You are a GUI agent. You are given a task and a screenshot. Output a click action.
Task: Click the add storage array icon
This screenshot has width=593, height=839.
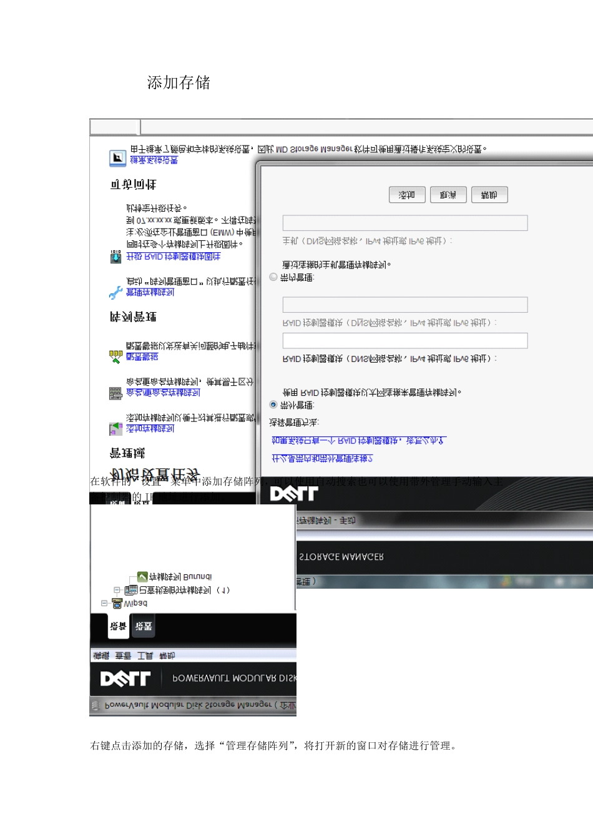point(116,429)
